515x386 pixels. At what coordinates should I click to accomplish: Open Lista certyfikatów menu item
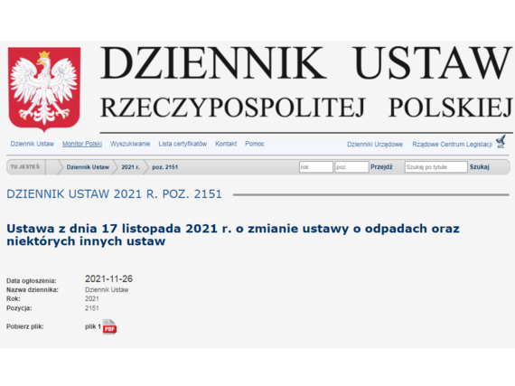183,144
